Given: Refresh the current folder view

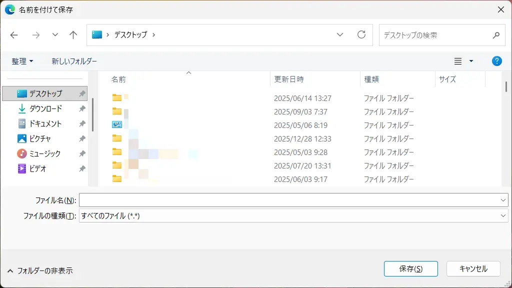Looking at the screenshot, I should coord(361,35).
